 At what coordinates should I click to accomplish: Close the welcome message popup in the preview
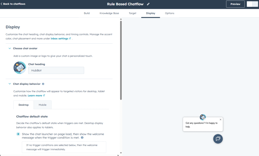tap(220, 119)
